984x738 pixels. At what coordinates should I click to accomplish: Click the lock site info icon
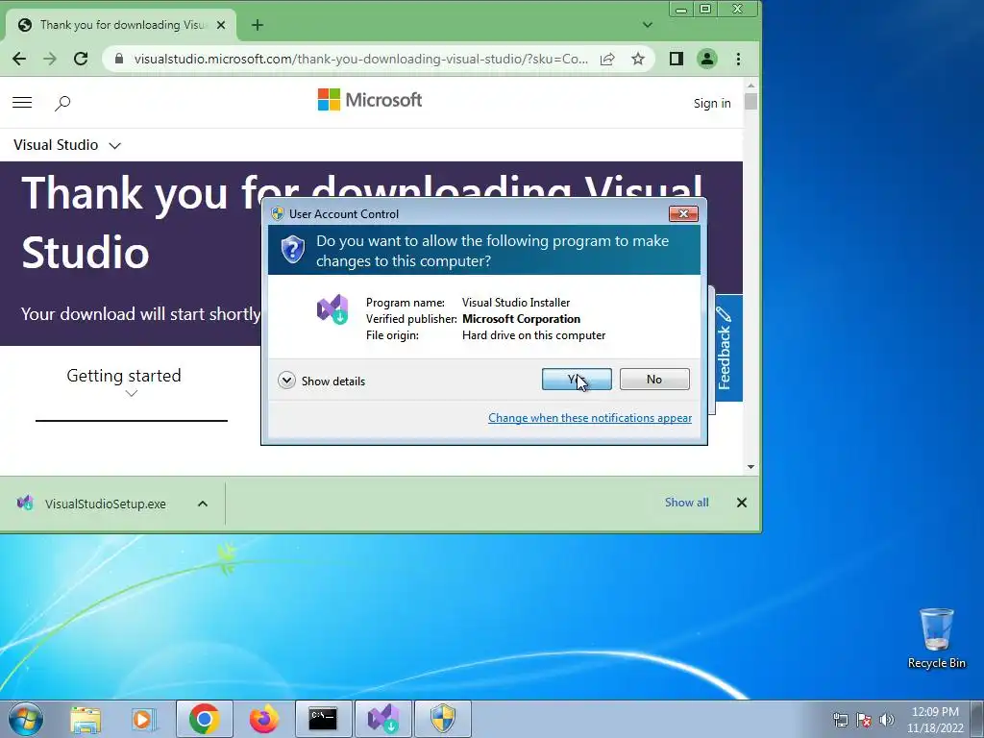119,59
